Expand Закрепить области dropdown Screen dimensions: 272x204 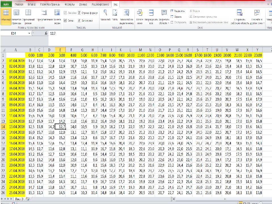[x=164, y=17]
